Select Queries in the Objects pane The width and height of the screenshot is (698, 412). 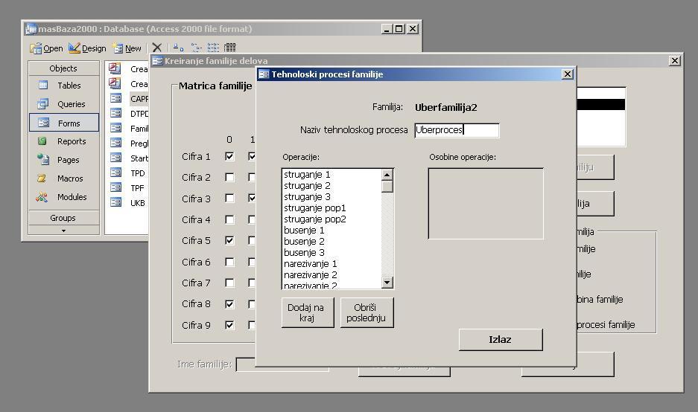[x=64, y=104]
